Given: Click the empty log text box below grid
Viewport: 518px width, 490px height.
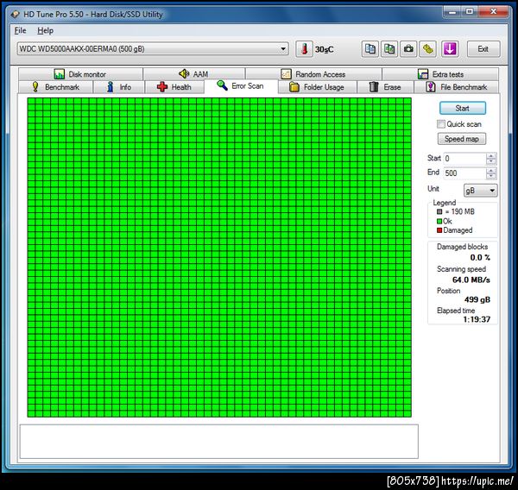Looking at the screenshot, I should coord(218,442).
